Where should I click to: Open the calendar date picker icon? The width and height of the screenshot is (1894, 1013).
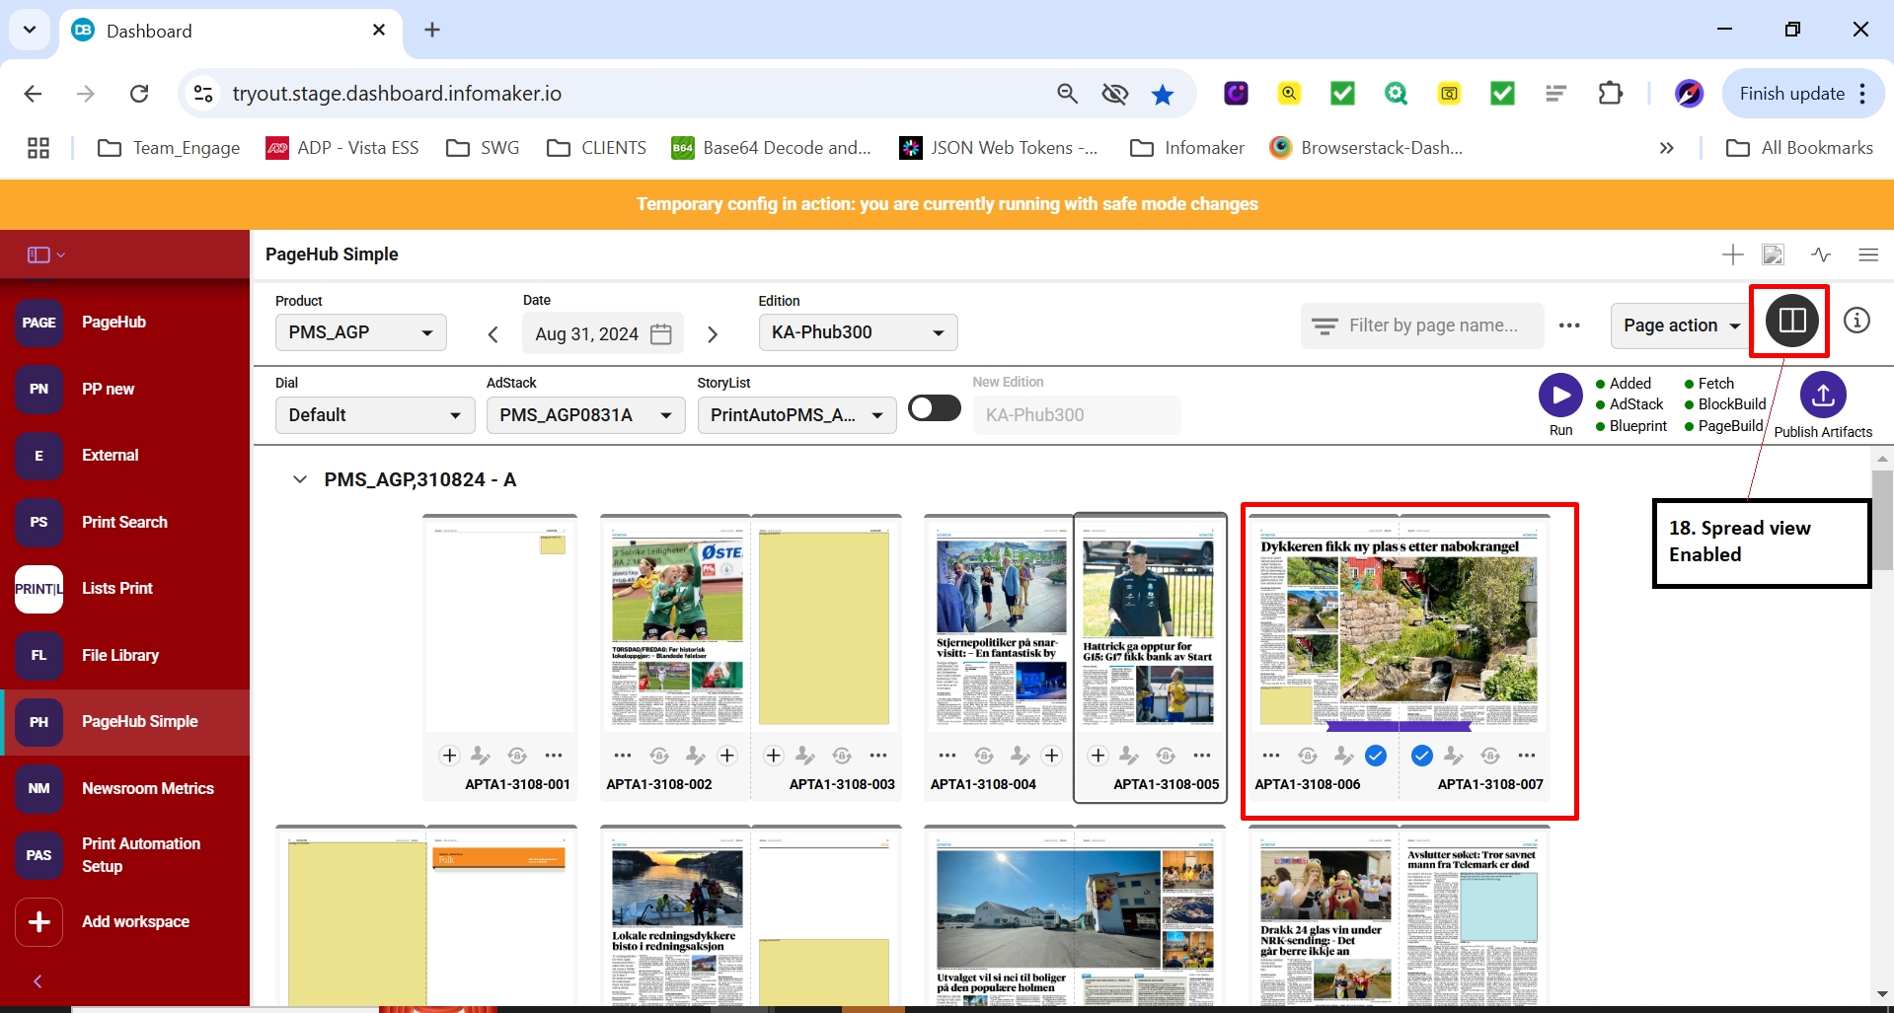click(x=661, y=334)
